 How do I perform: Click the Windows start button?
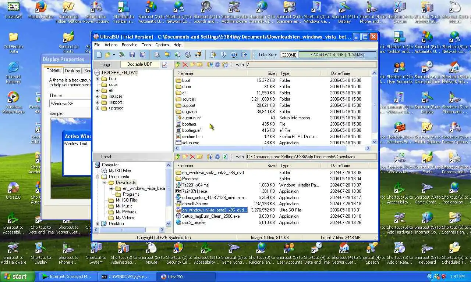tap(18, 276)
